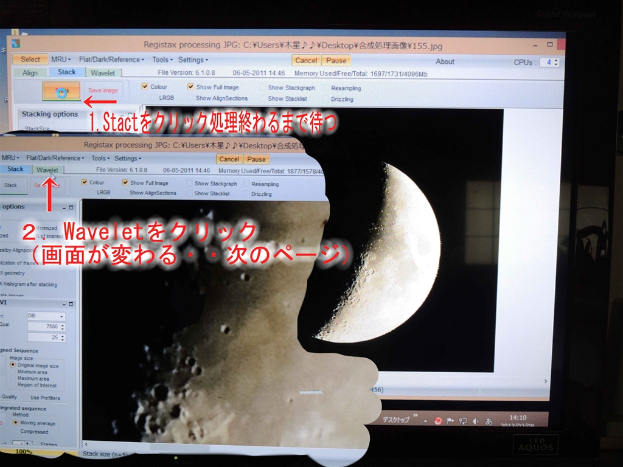623x467 pixels.
Task: Click the 25 value stepper arrows
Action: (63, 337)
